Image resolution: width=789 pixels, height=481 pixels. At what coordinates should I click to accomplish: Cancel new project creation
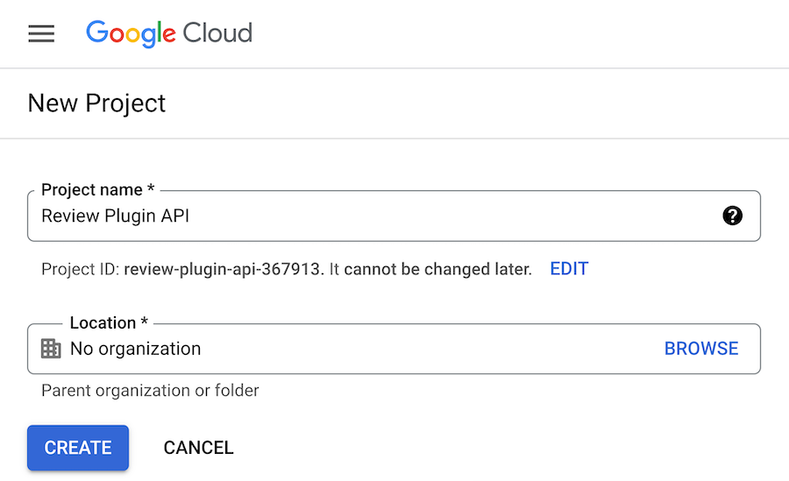[198, 448]
